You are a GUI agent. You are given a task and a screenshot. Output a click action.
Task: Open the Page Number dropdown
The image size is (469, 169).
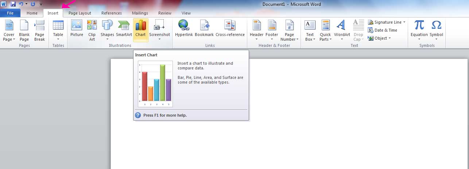click(x=289, y=31)
